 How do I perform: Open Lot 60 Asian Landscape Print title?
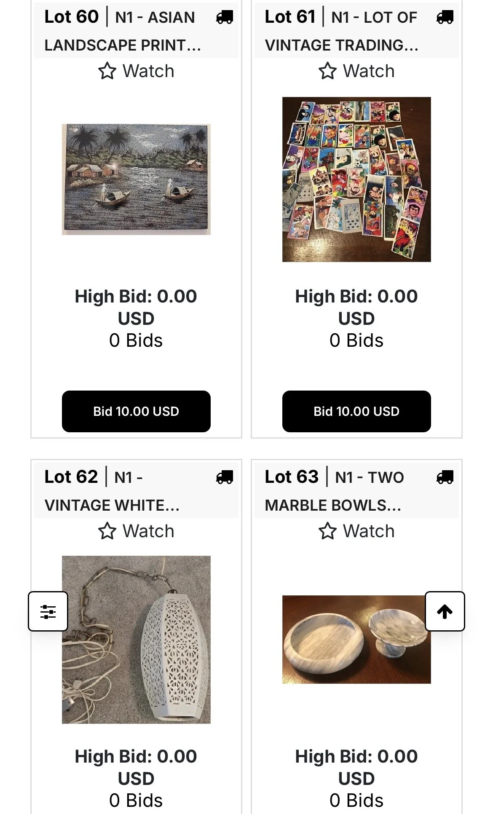pyautogui.click(x=123, y=31)
